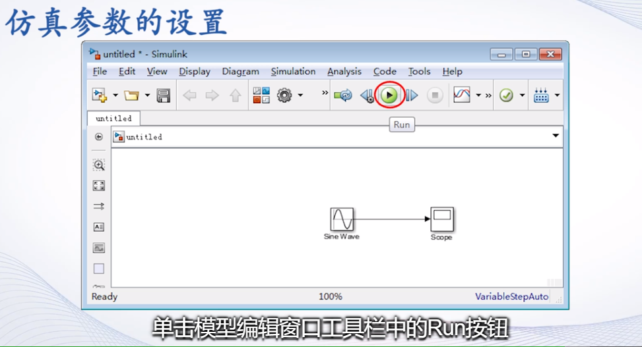Click untitled in the breadcrumb path bar
The image size is (642, 347).
(x=144, y=136)
